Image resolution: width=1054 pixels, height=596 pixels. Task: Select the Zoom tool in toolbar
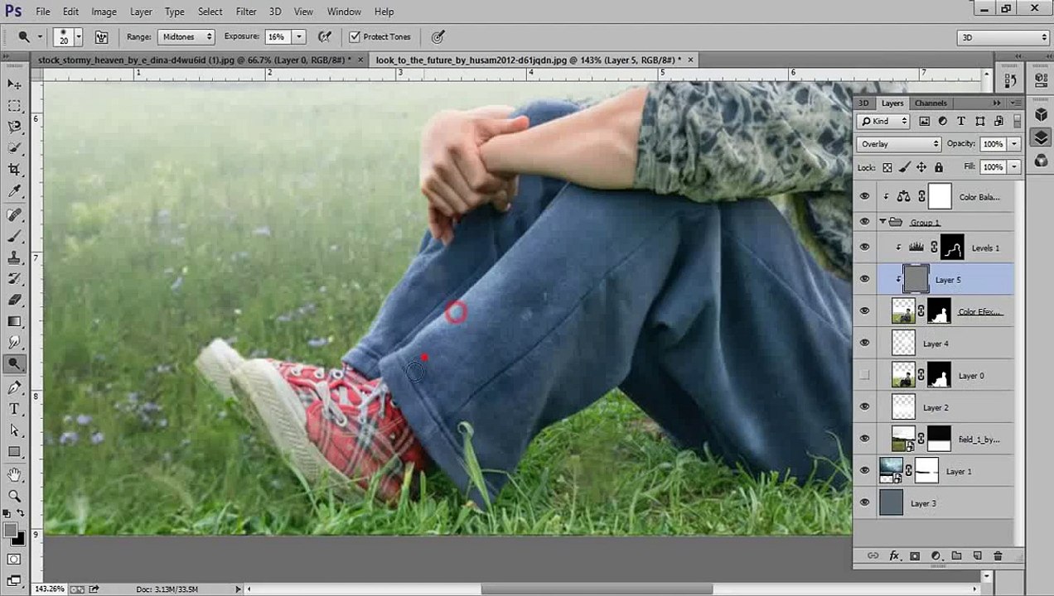[x=15, y=496]
